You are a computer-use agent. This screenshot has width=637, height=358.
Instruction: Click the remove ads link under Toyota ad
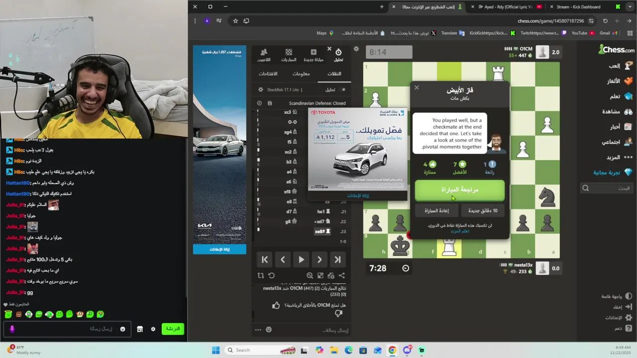coord(358,195)
